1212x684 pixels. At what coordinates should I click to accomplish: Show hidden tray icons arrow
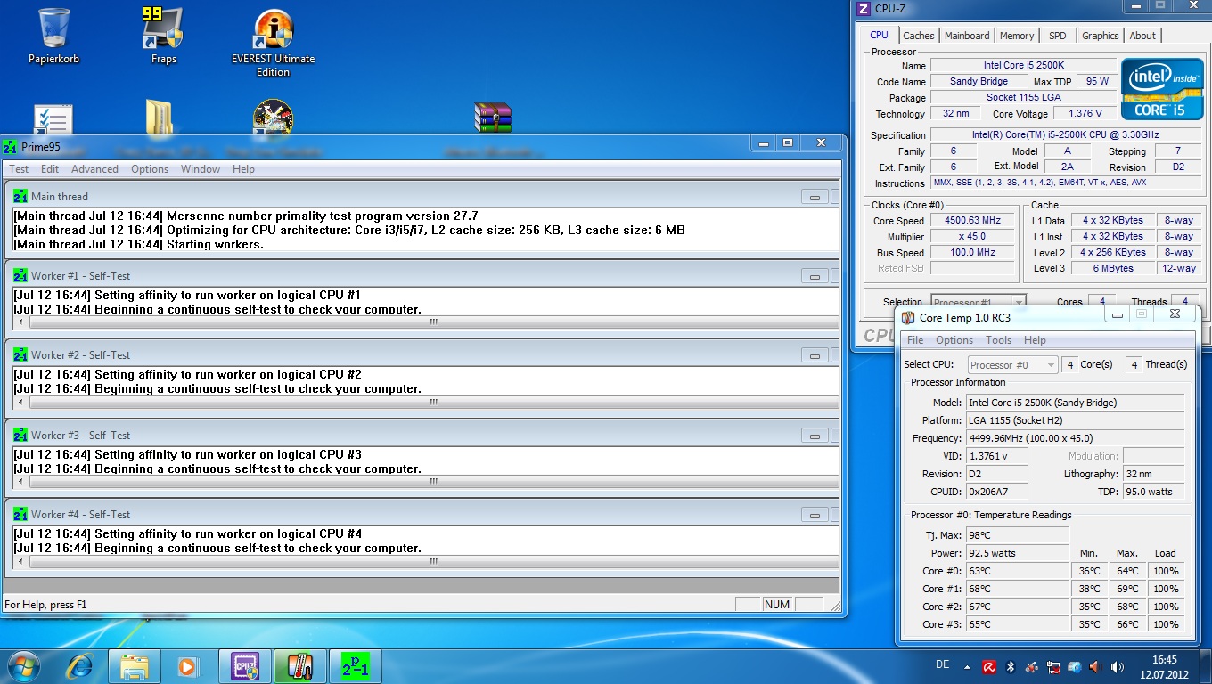click(x=967, y=666)
